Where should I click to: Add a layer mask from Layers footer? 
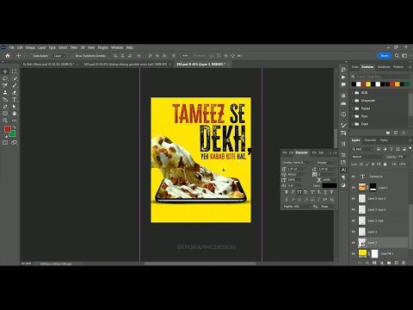[374, 263]
